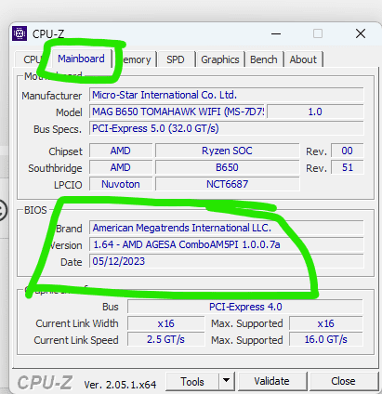The width and height of the screenshot is (382, 394).
Task: Open the Tools button
Action: pyautogui.click(x=192, y=382)
